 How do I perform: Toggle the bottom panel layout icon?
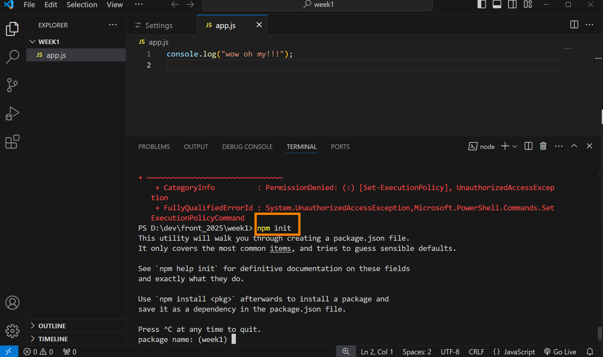[x=497, y=5]
